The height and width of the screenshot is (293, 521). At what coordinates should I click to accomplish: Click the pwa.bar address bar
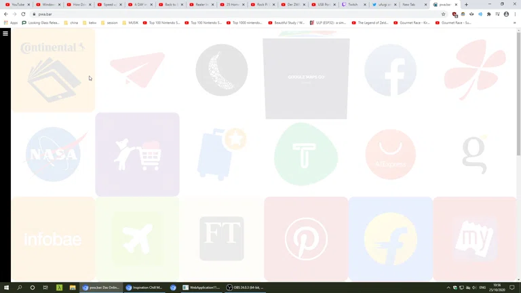click(204, 14)
